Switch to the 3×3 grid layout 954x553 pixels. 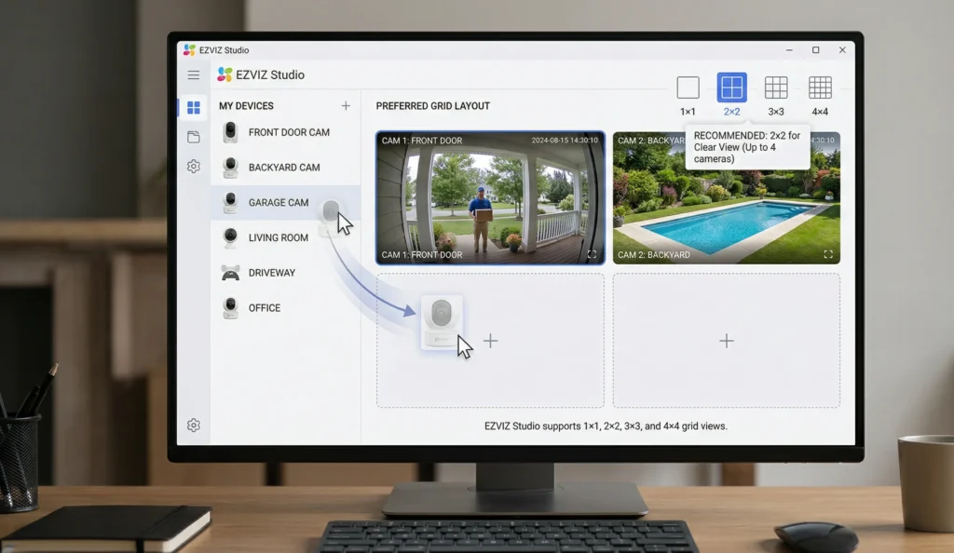pos(776,85)
